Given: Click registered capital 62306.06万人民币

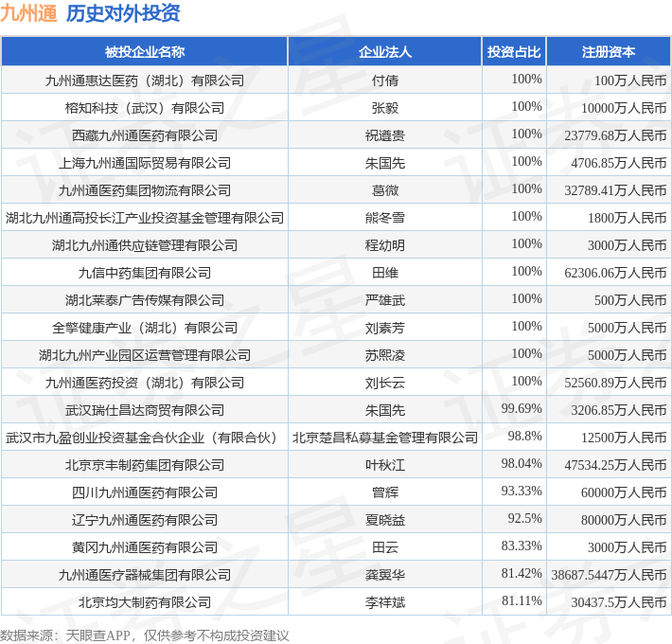Looking at the screenshot, I should pos(615,273).
